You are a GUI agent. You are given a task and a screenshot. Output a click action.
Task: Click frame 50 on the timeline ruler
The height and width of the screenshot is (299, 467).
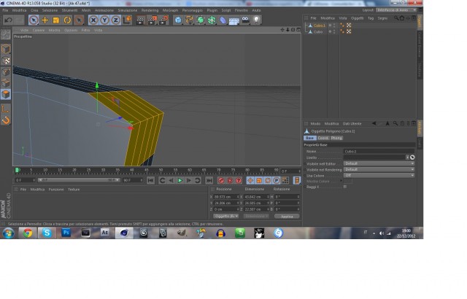pos(161,171)
